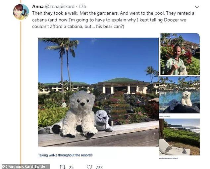Open the pool photo with stuffed animals
The width and height of the screenshot is (210, 169).
[x=179, y=95]
